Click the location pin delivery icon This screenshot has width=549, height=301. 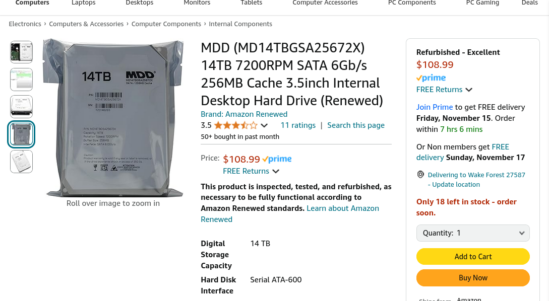click(x=420, y=175)
